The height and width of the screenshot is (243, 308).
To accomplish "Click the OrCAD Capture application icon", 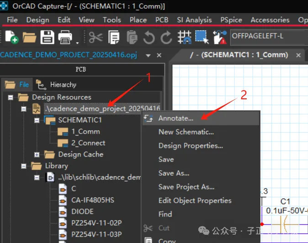I will click(x=4, y=5).
